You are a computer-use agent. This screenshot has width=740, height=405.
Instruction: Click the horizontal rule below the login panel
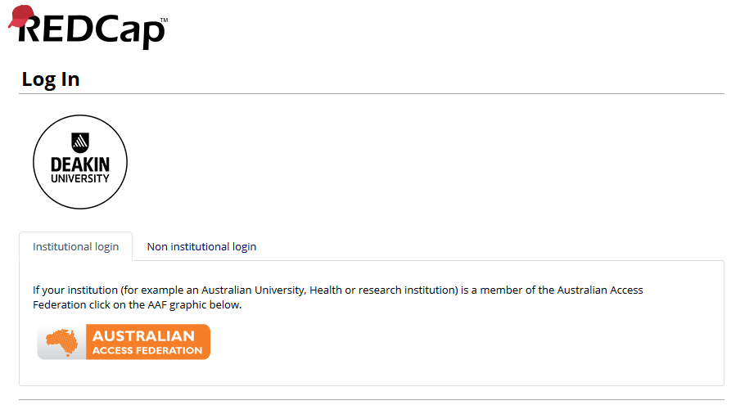[372, 399]
